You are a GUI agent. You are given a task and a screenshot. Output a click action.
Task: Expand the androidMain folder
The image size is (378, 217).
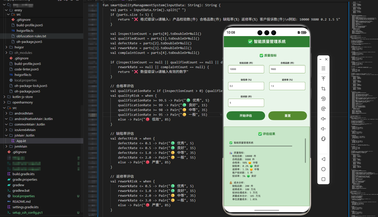click(6, 113)
